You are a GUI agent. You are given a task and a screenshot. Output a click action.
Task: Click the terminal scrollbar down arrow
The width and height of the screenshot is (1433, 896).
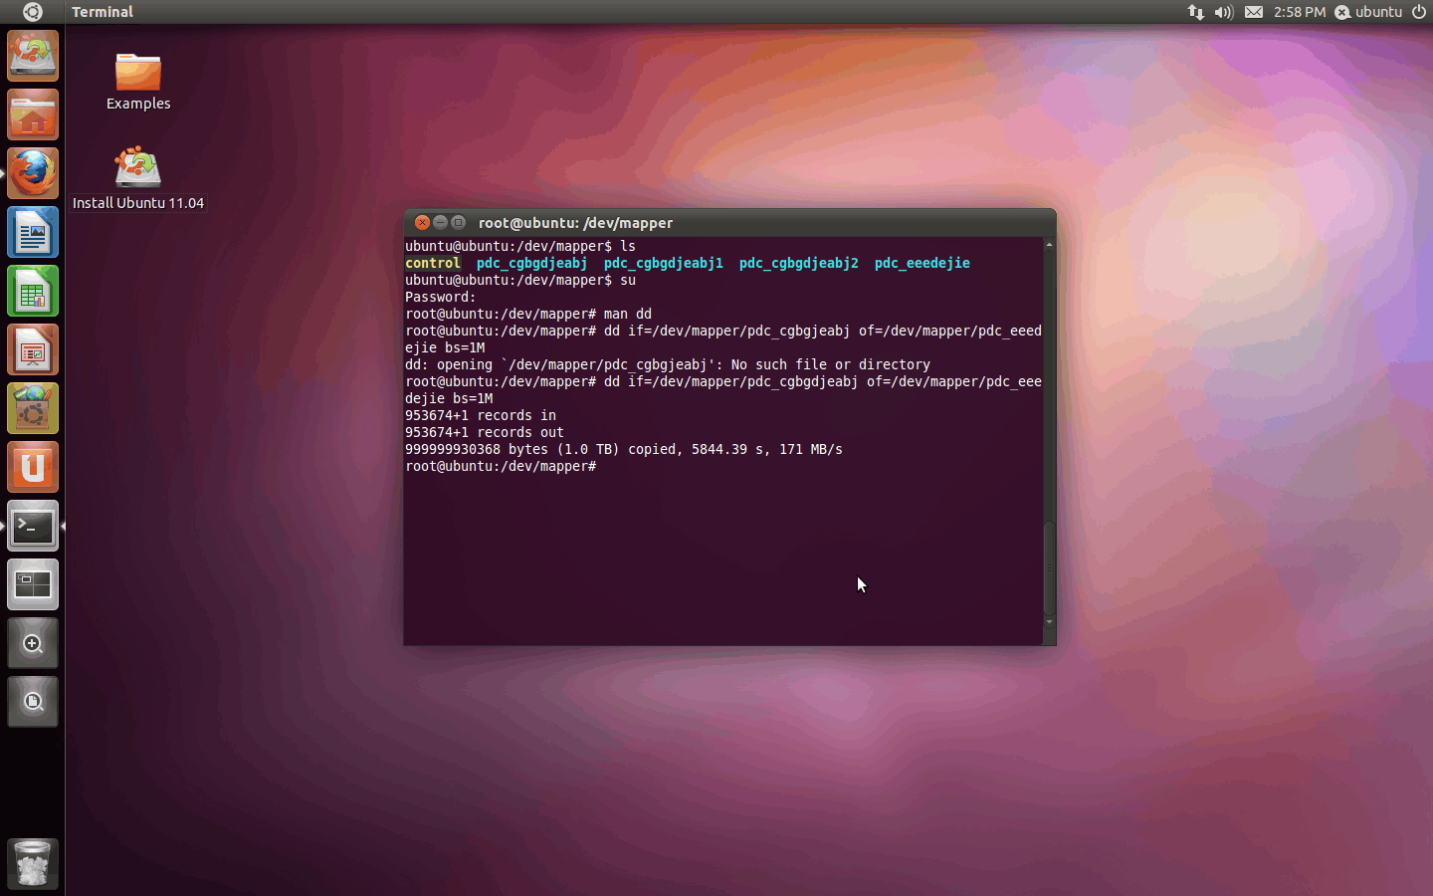1049,622
